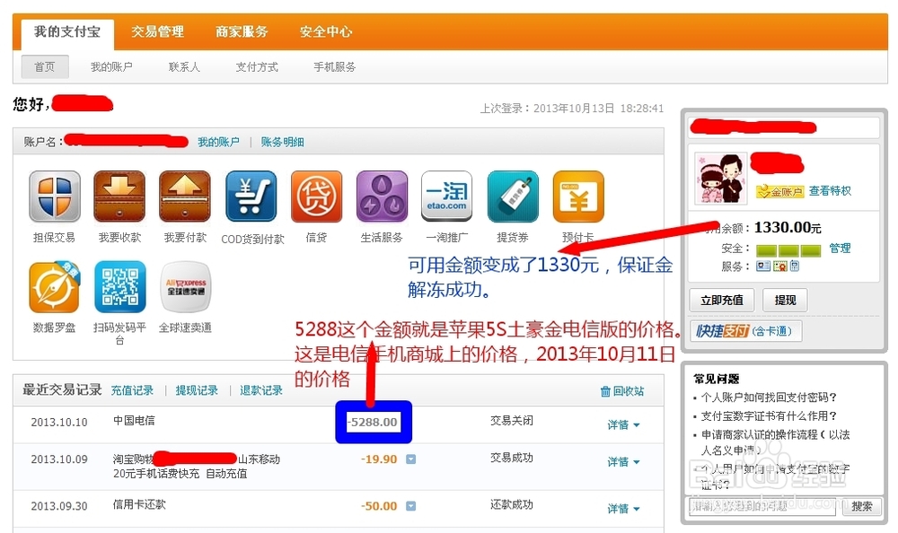898x533 pixels.
Task: Click the 搜索 button
Action: (861, 506)
